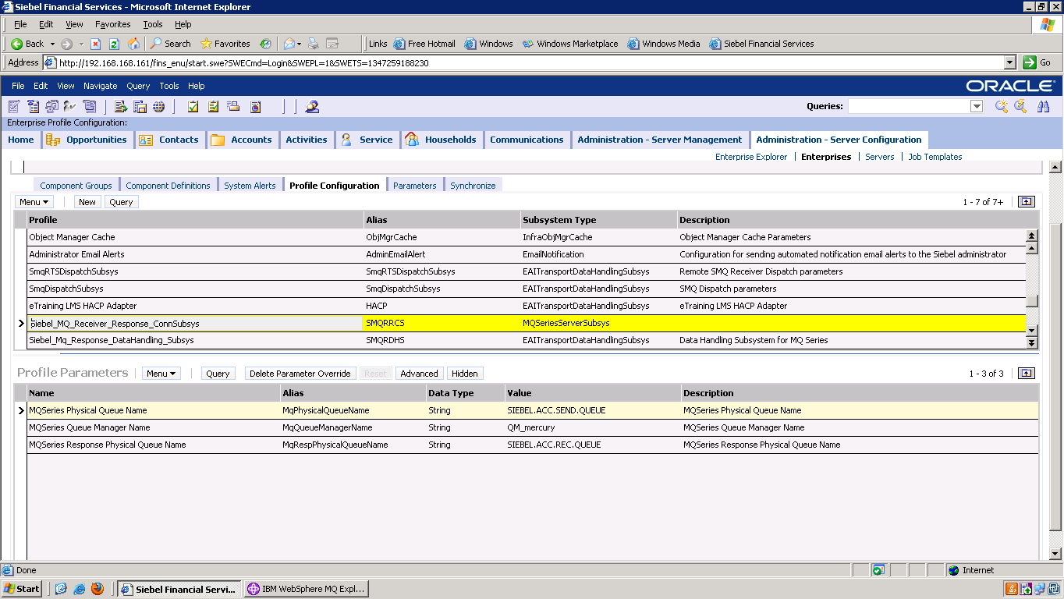Open the Profile list Menu dropdown
Image resolution: width=1064 pixels, height=599 pixels.
point(34,202)
